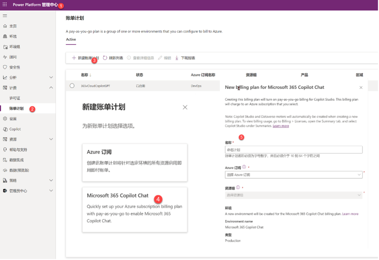Click the info icon beside 资源组 label
The width and height of the screenshot is (379, 260).
(238, 187)
